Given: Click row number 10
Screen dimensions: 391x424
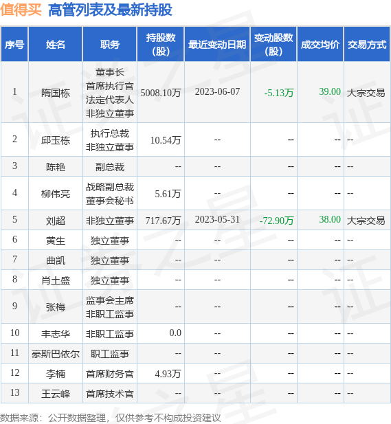Looking at the screenshot, I should [14, 333].
